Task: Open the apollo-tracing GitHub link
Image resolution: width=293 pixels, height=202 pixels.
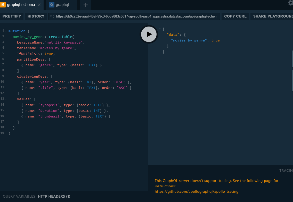Action: pyautogui.click(x=196, y=192)
